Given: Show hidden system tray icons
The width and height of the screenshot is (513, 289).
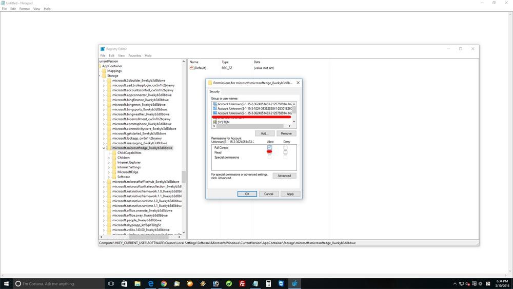Looking at the screenshot, I should [x=455, y=283].
